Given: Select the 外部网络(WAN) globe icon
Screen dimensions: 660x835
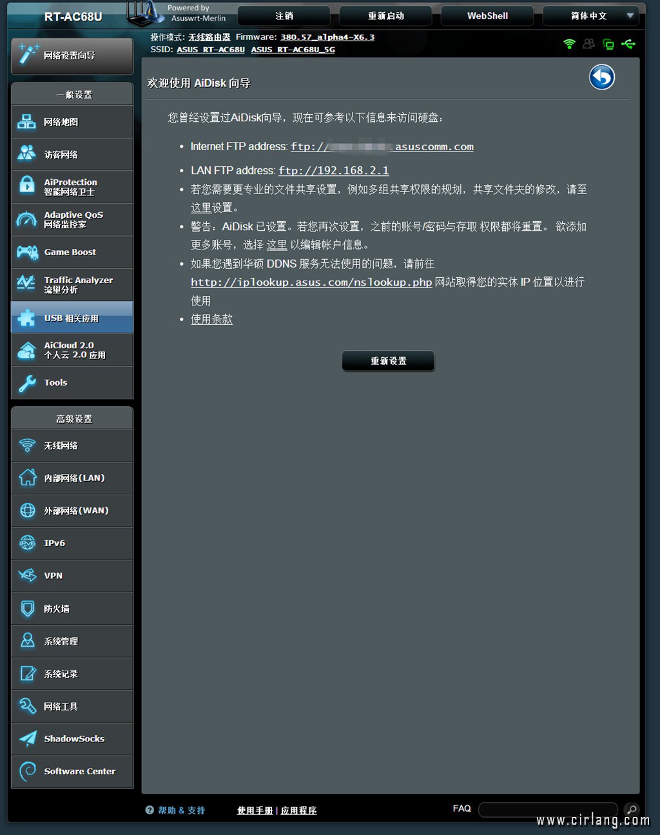Looking at the screenshot, I should (27, 511).
